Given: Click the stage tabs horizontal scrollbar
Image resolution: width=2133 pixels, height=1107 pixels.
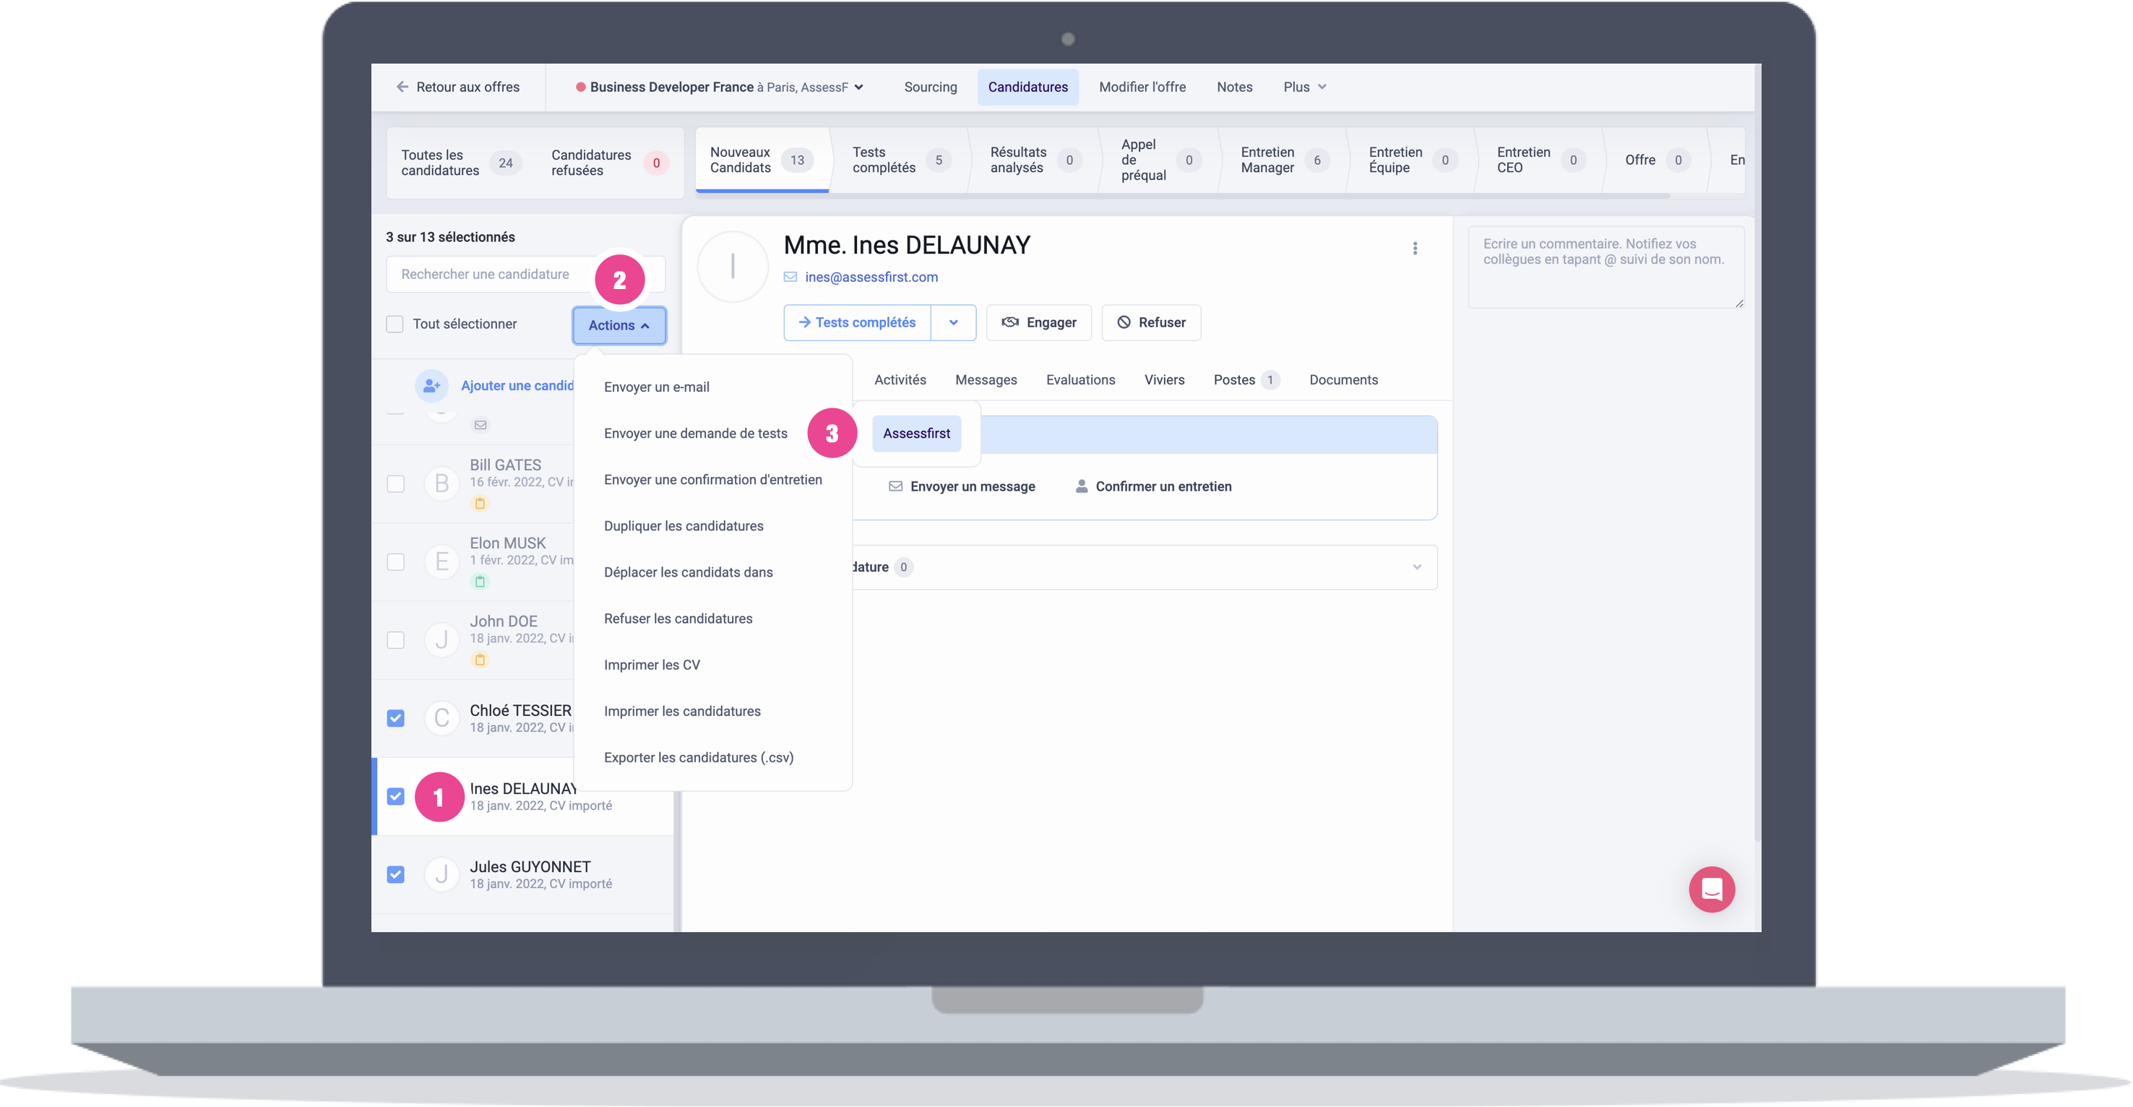Looking at the screenshot, I should (x=1159, y=195).
